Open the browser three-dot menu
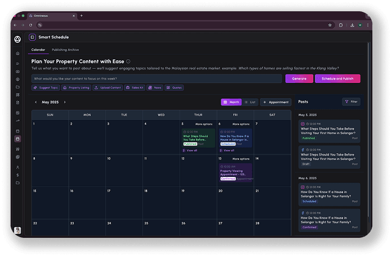 (x=368, y=25)
